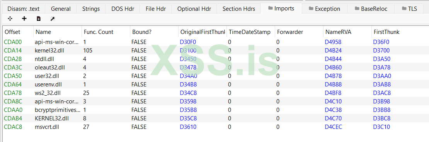
Task: Click the add-file document icon in toolbar
Action: pos(39,19)
